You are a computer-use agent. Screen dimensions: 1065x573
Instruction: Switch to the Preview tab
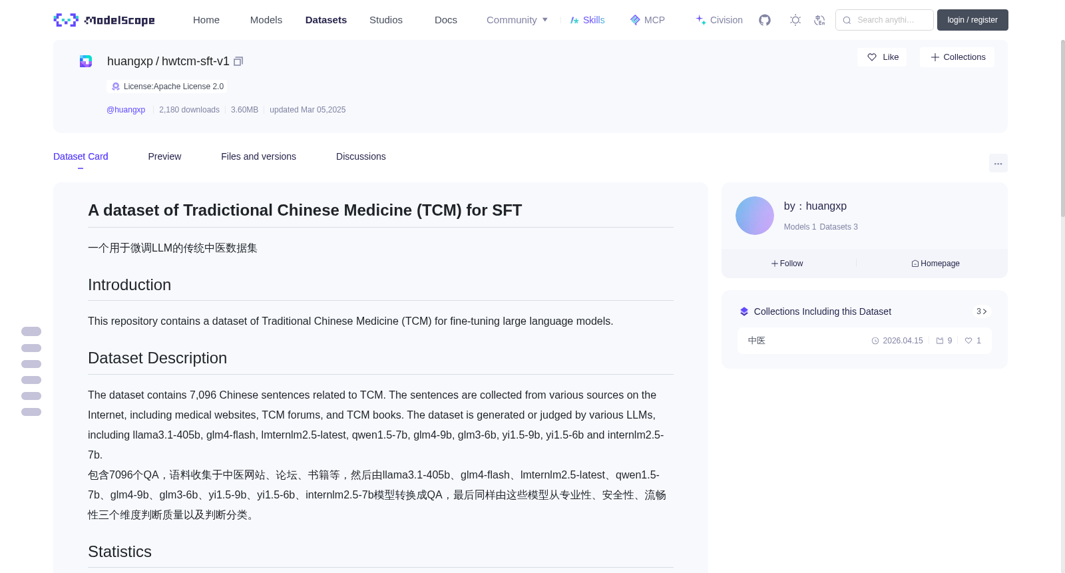pyautogui.click(x=164, y=156)
